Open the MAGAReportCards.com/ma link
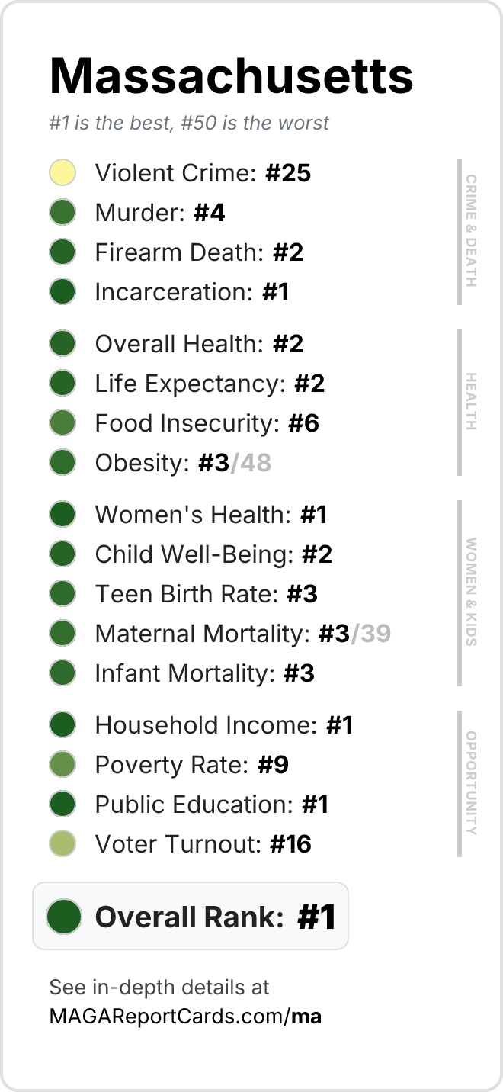Screen dimensions: 503x1092 tap(185, 1017)
